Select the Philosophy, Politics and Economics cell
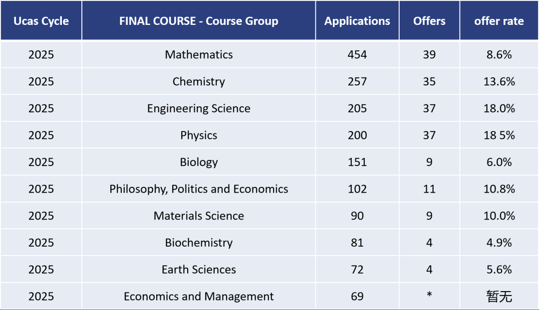 pyautogui.click(x=199, y=189)
